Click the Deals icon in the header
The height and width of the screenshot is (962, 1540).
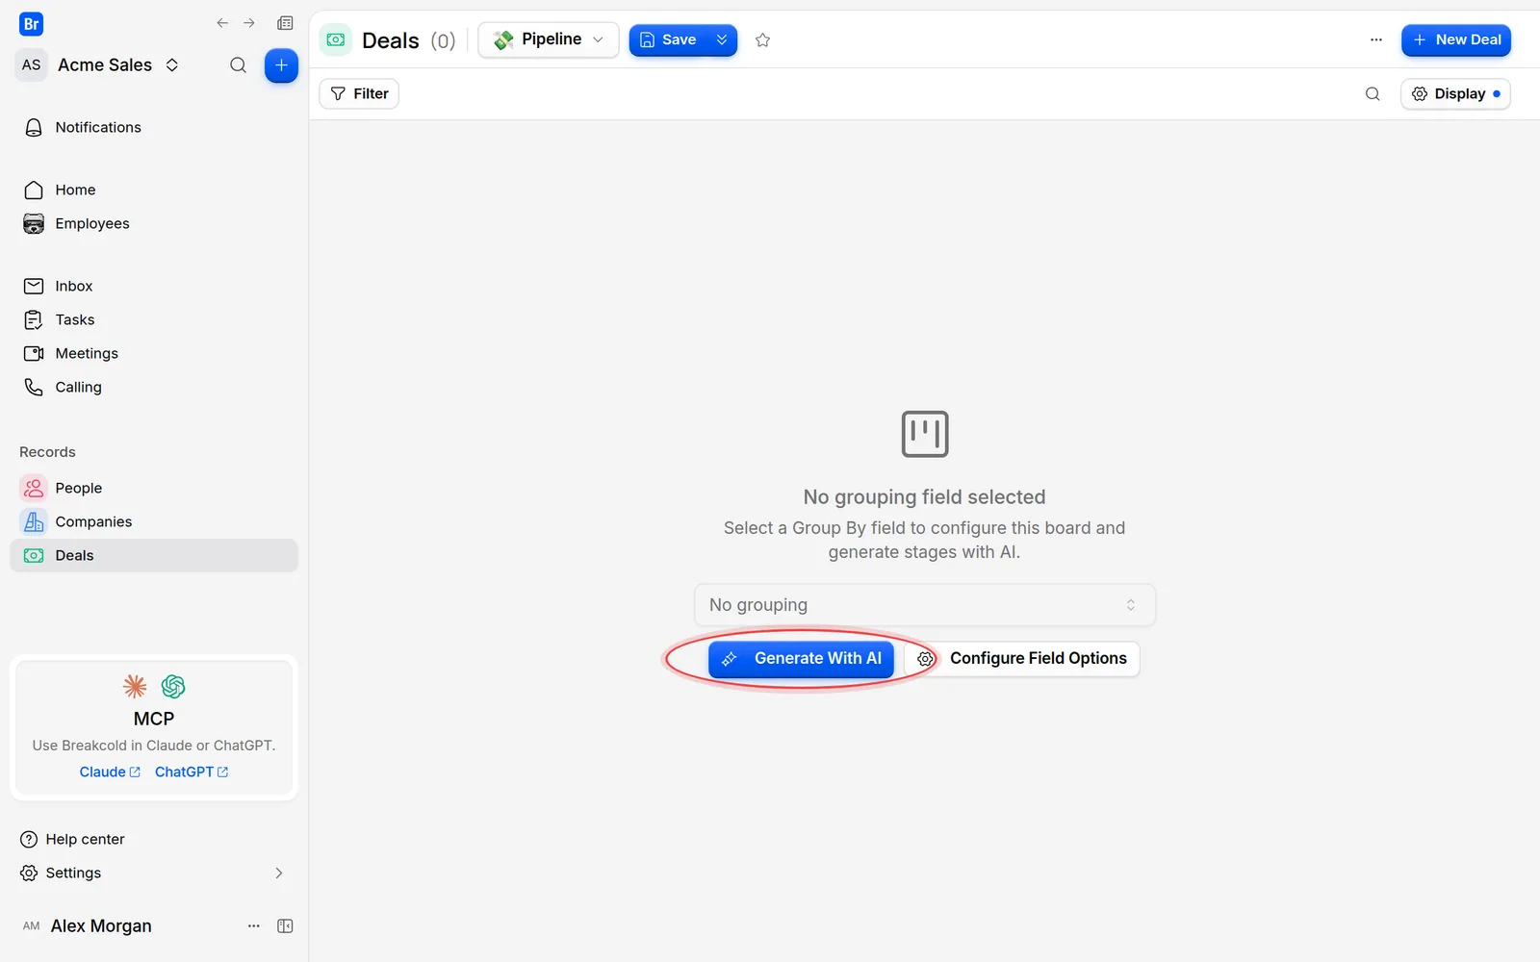pos(336,39)
